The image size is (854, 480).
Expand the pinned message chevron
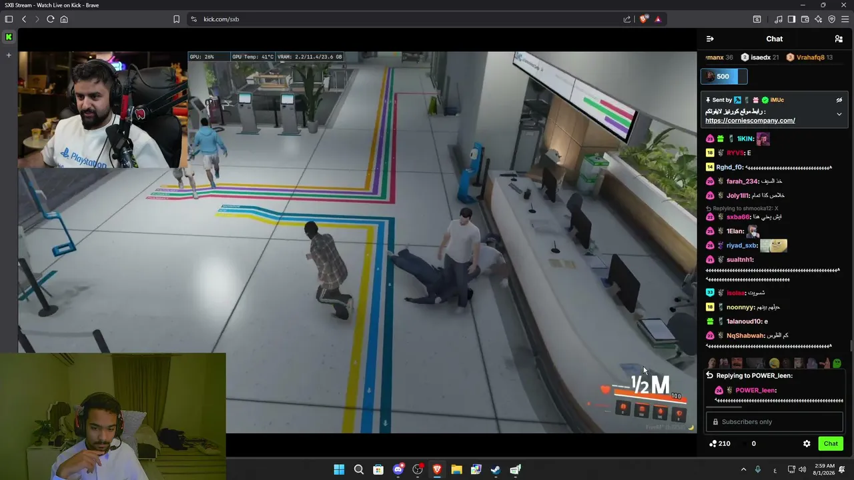point(839,115)
